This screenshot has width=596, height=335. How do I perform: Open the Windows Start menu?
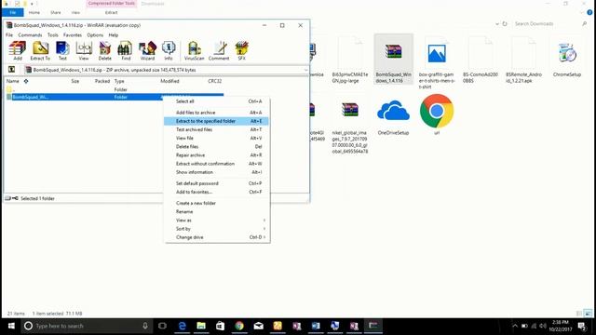click(11, 326)
